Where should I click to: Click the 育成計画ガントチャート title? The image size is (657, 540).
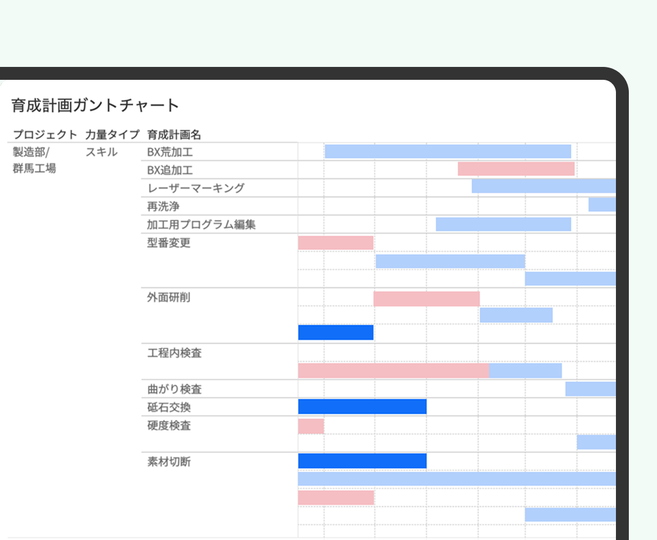pos(95,106)
